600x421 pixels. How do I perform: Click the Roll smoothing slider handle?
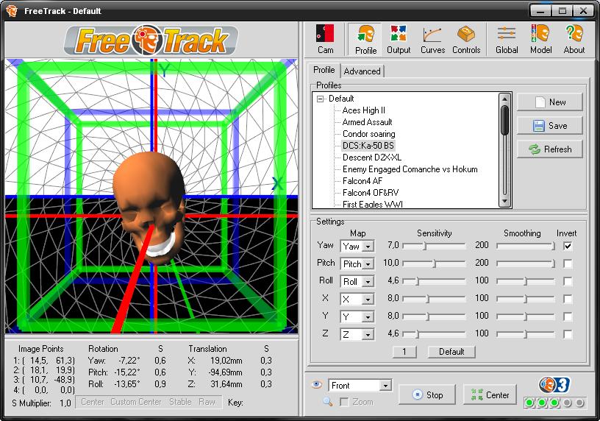pyautogui.click(x=526, y=281)
